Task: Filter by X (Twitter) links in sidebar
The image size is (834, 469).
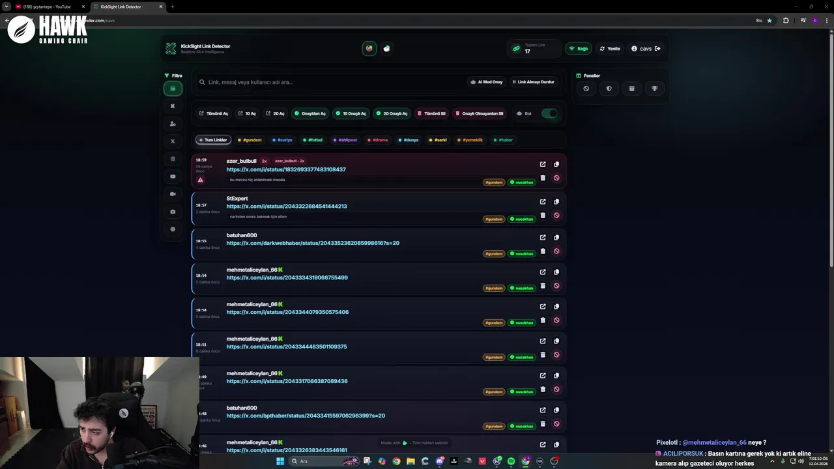Action: click(173, 141)
